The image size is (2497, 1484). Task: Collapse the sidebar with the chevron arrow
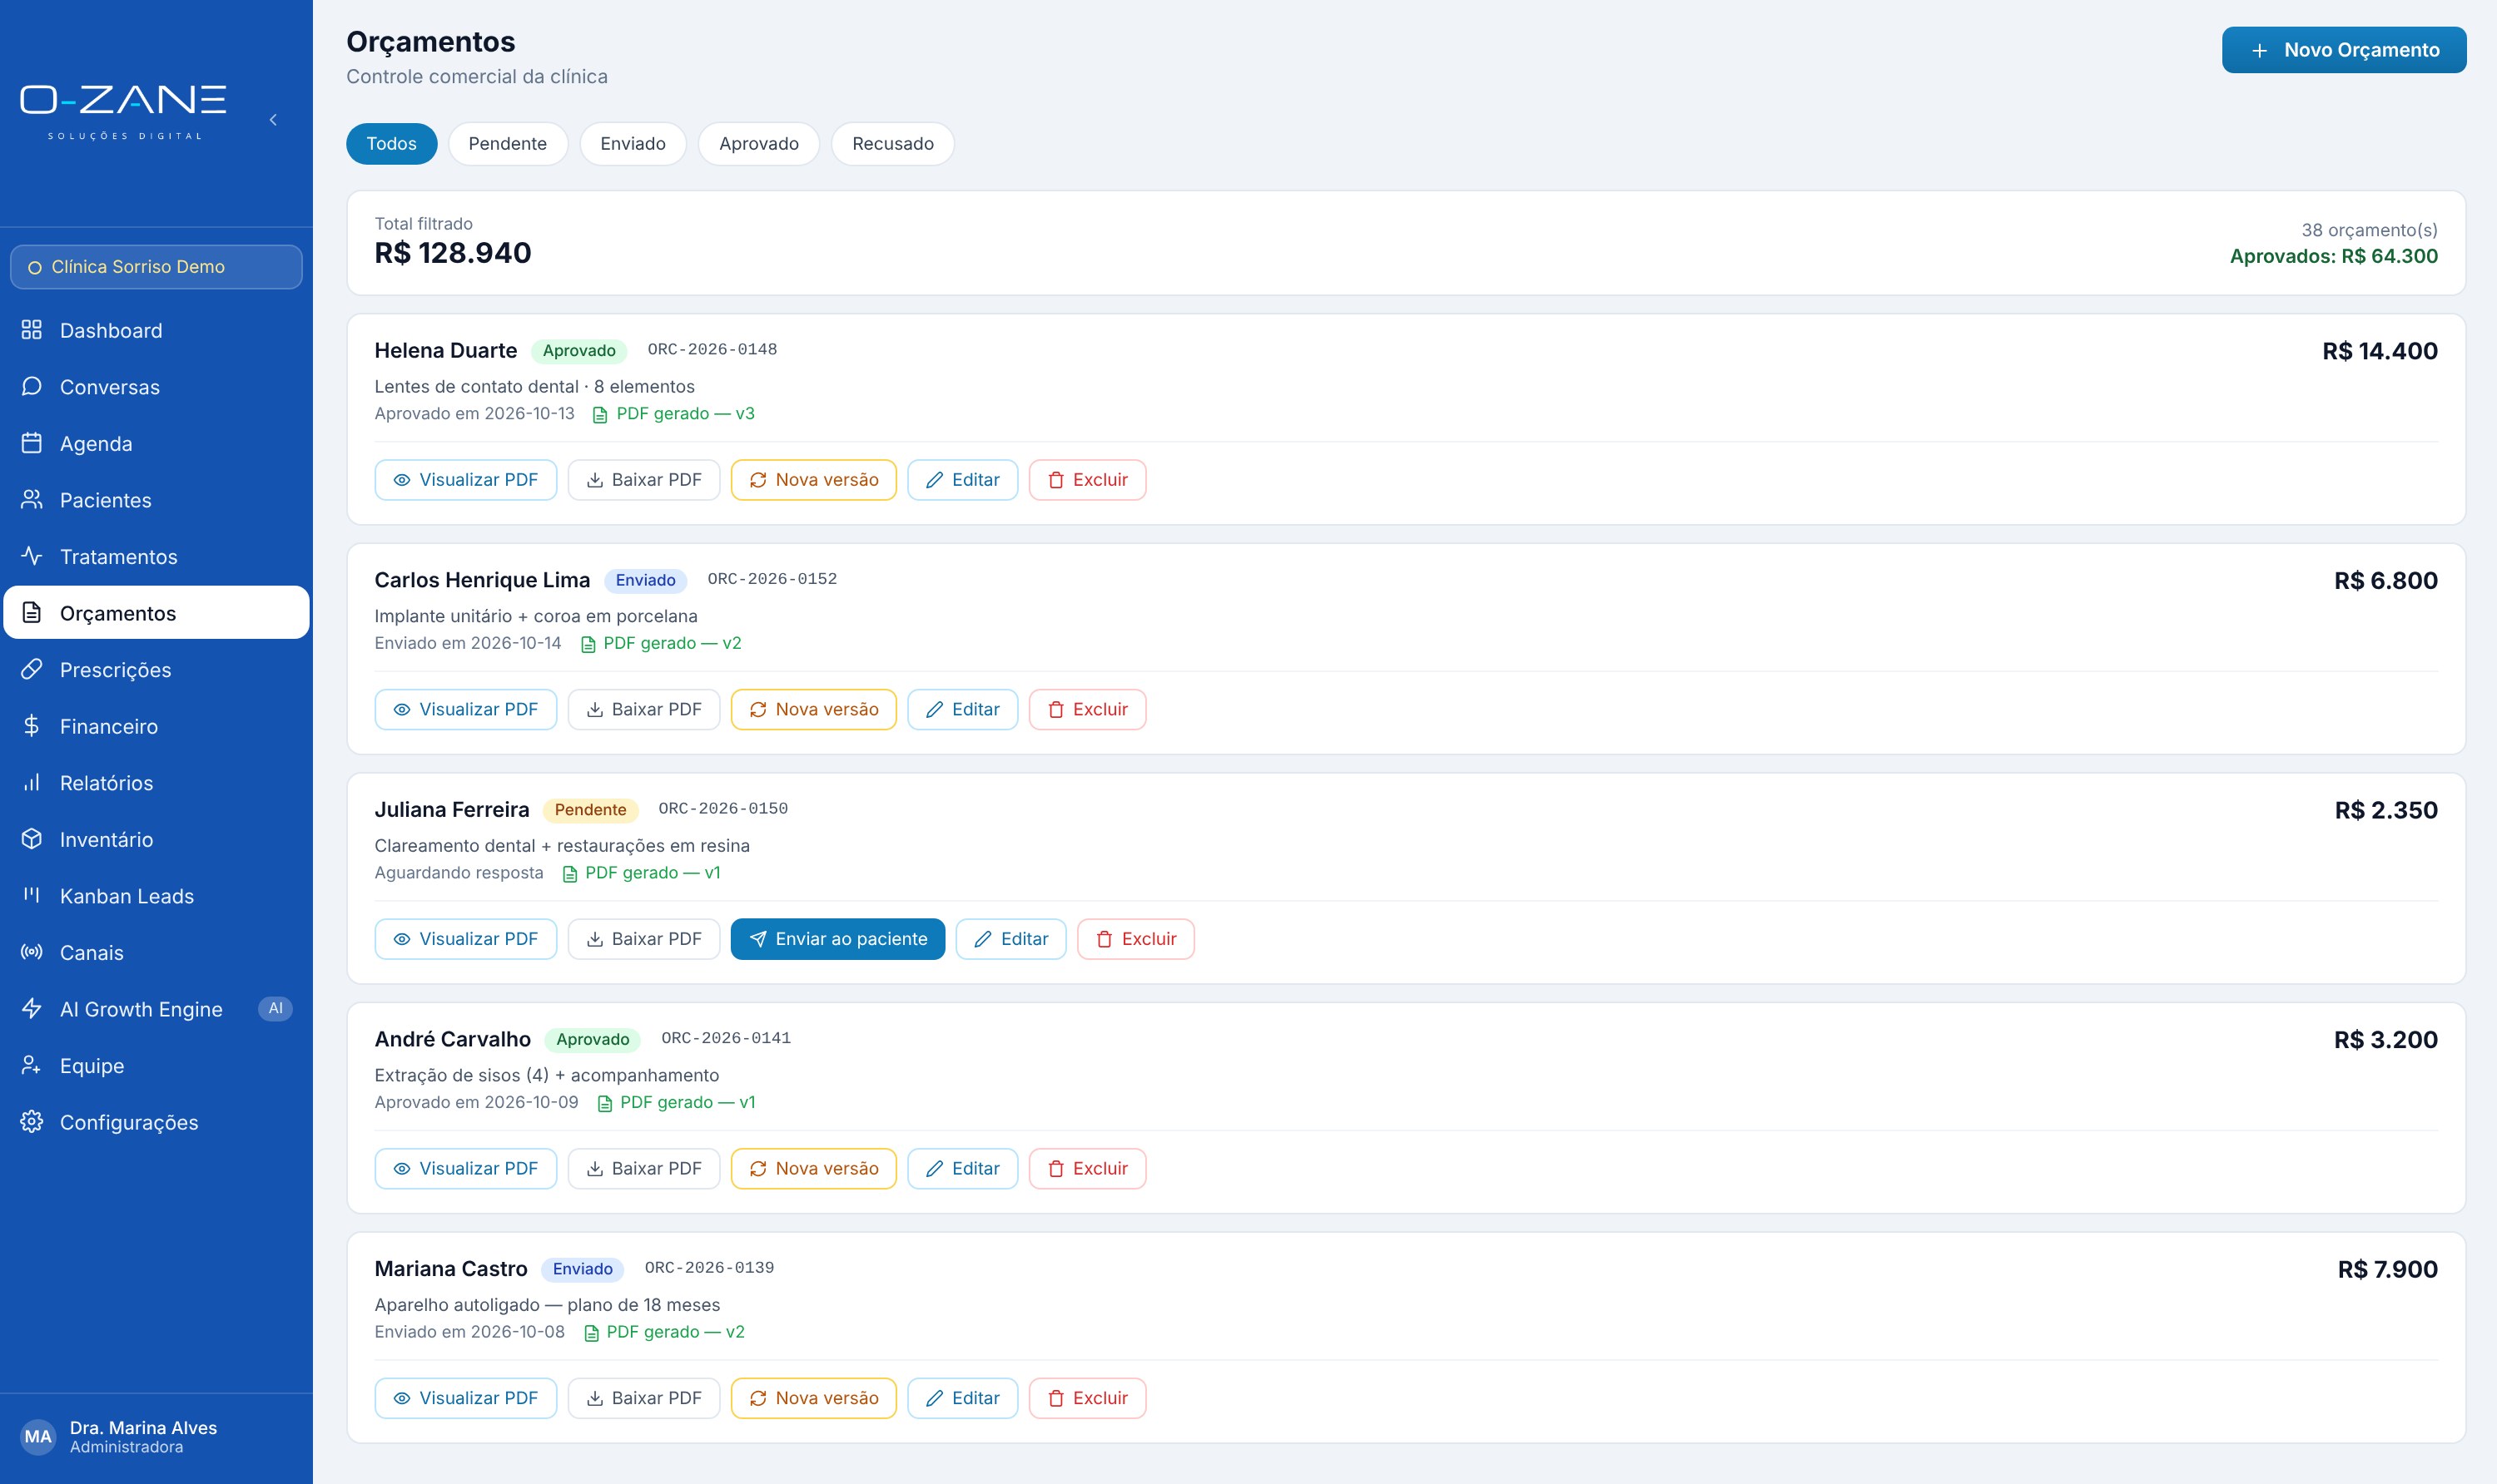[x=273, y=120]
